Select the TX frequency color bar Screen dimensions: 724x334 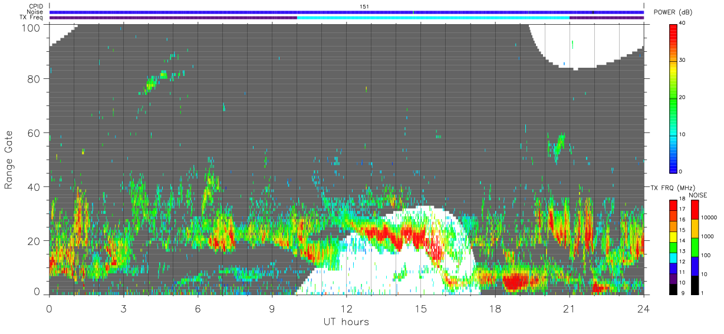click(673, 247)
